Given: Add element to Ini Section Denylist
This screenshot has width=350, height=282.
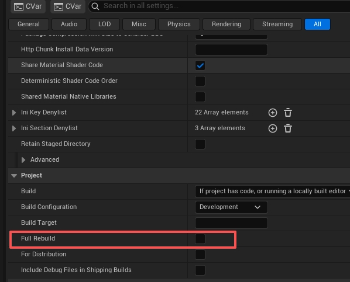Looking at the screenshot, I should (273, 128).
